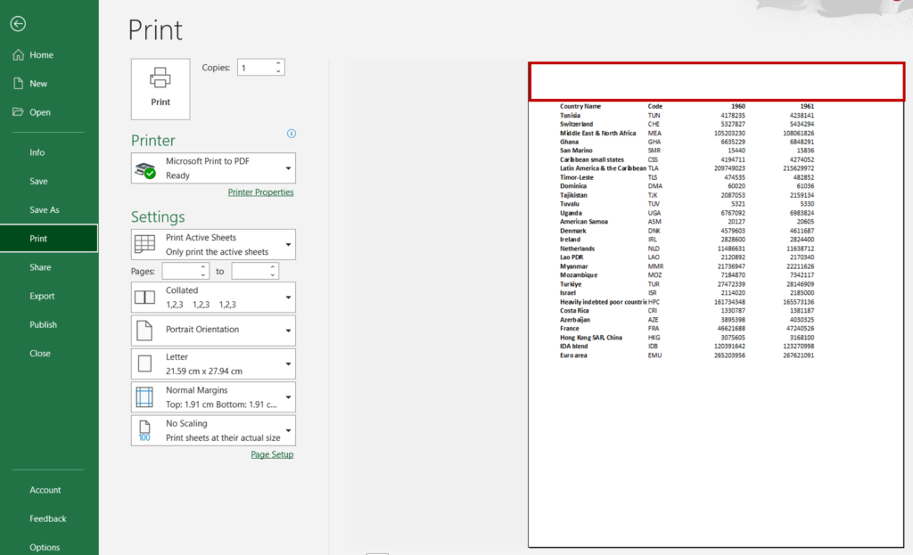Click the green Ready printer status icon
Screen dimensions: 913x555
click(151, 173)
